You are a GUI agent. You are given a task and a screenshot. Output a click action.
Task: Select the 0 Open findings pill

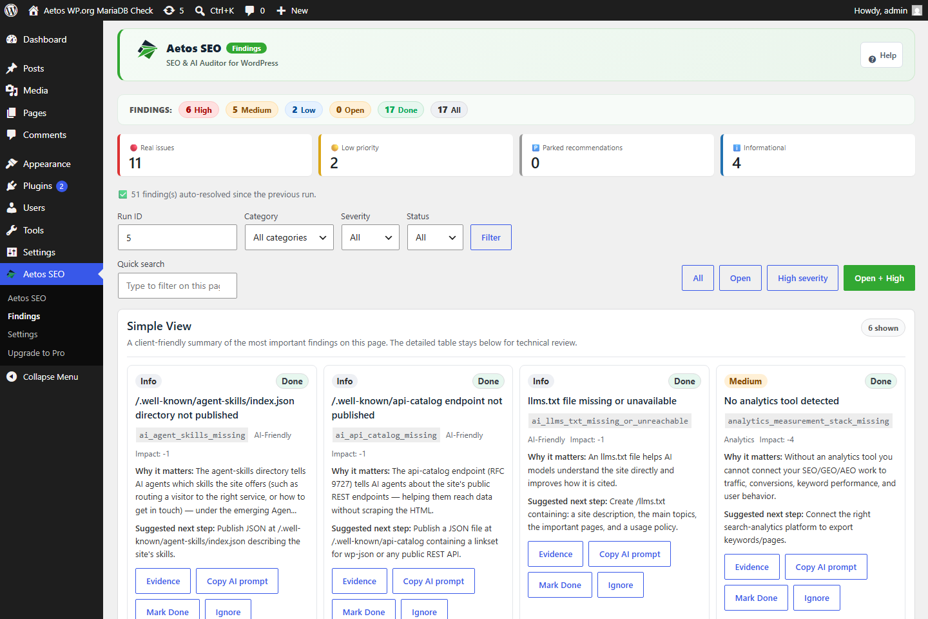click(350, 110)
